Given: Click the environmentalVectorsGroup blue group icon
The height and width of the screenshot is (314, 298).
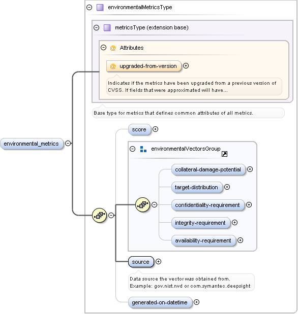Looking at the screenshot, I should [143, 149].
